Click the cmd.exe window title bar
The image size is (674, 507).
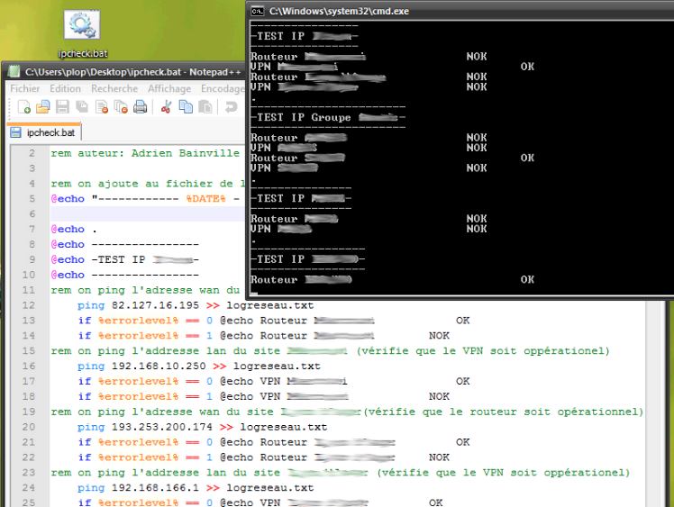[460, 11]
